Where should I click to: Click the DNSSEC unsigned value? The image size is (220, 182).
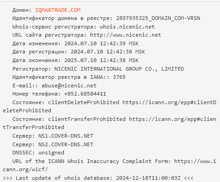51,153
